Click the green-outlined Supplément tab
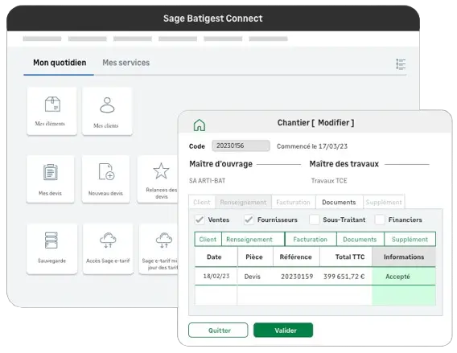 coord(410,240)
